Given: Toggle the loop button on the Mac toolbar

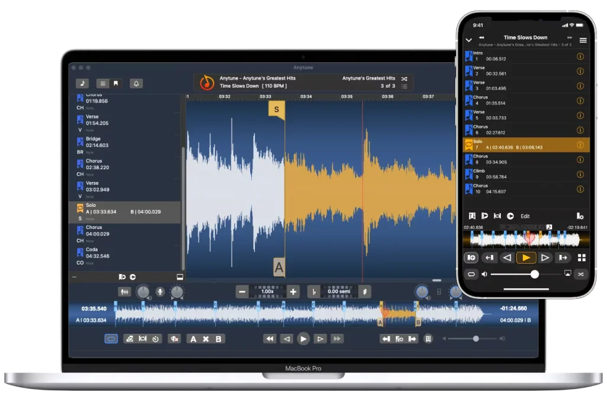Looking at the screenshot, I should (111, 339).
